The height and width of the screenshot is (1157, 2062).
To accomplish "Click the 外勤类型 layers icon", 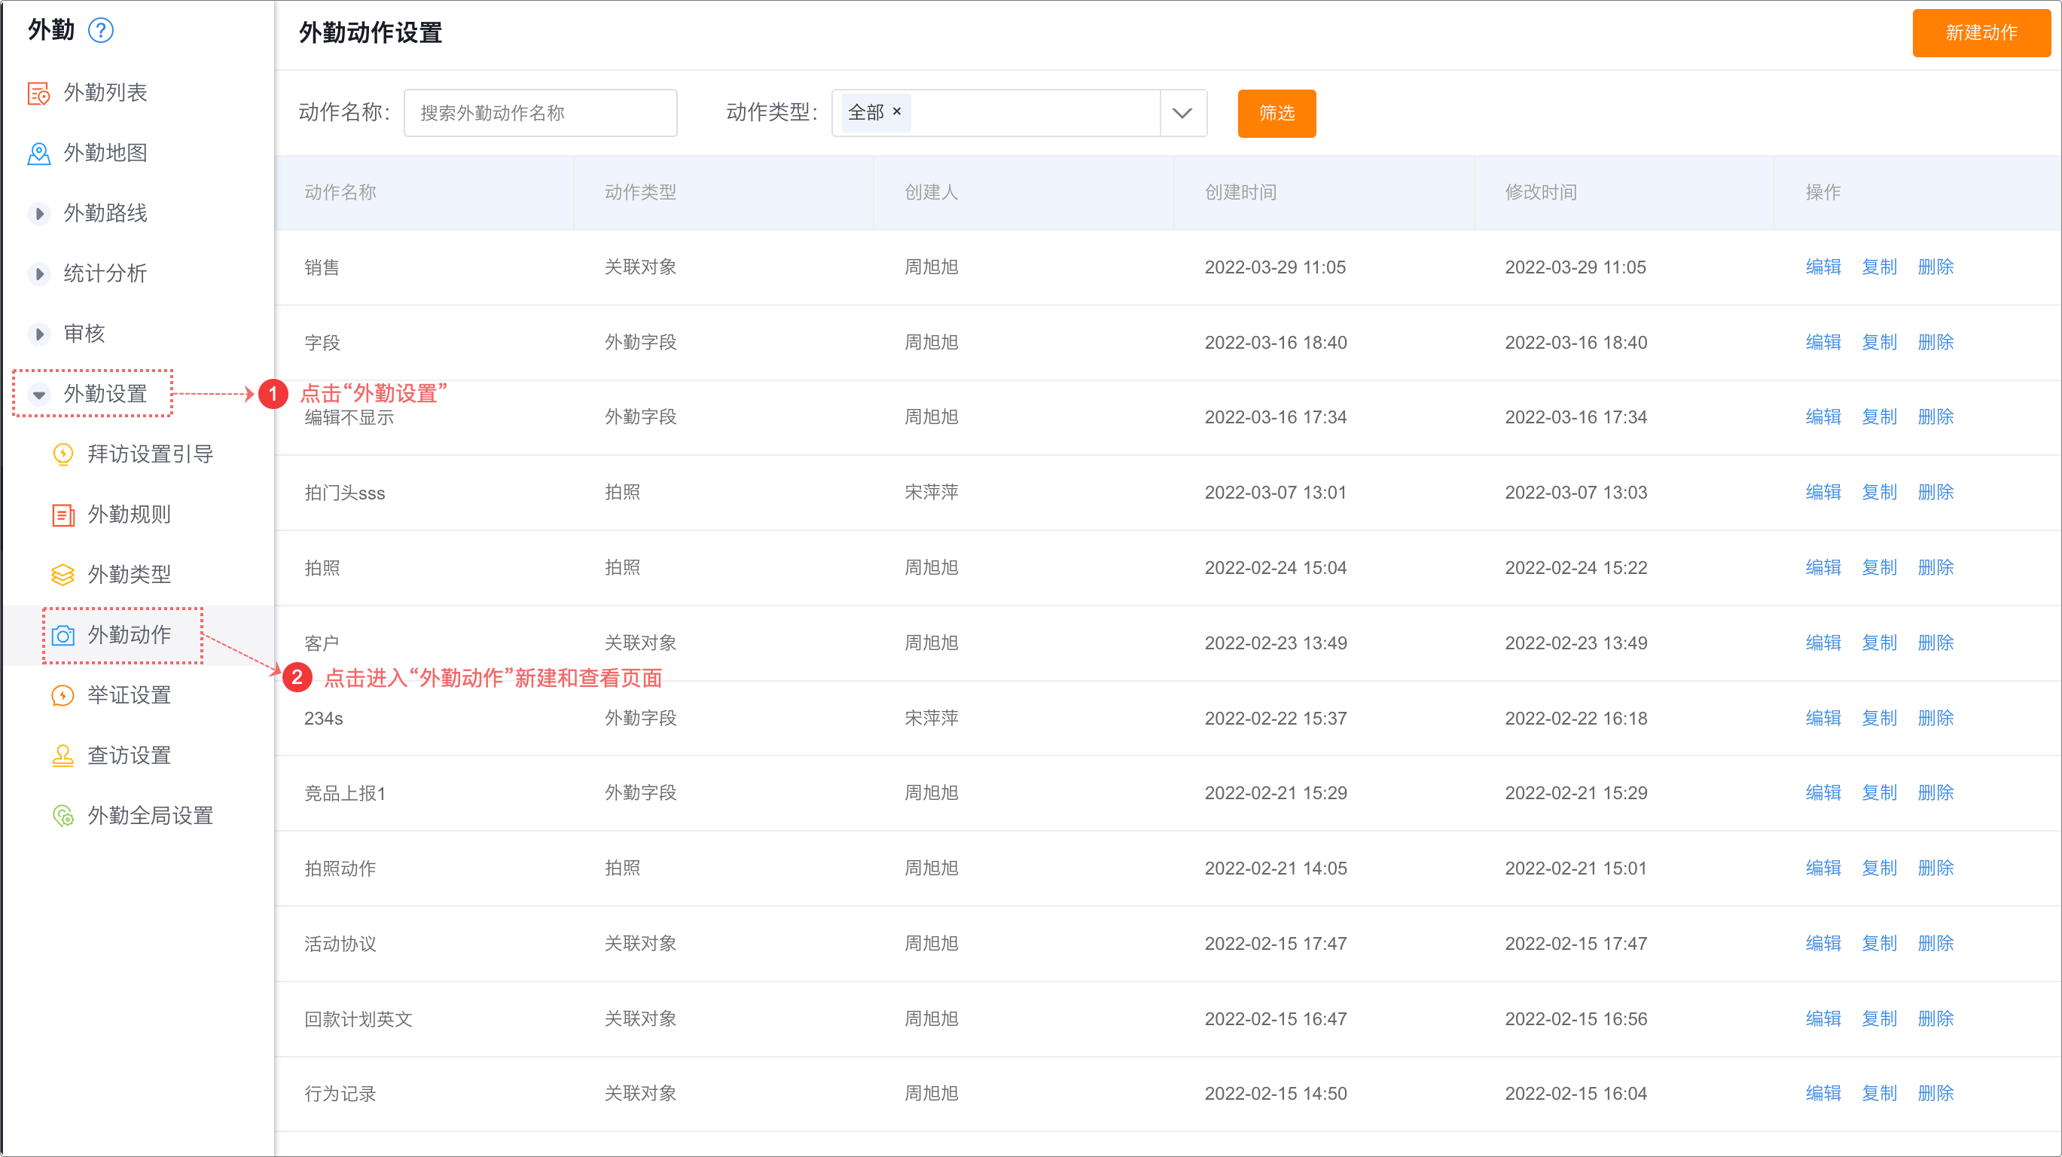I will point(63,574).
